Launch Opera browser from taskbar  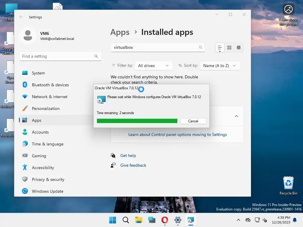165,220
